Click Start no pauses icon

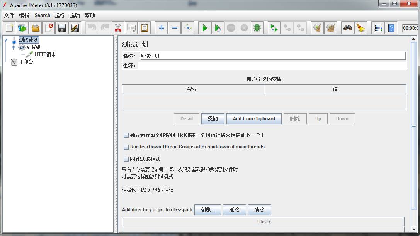[218, 28]
